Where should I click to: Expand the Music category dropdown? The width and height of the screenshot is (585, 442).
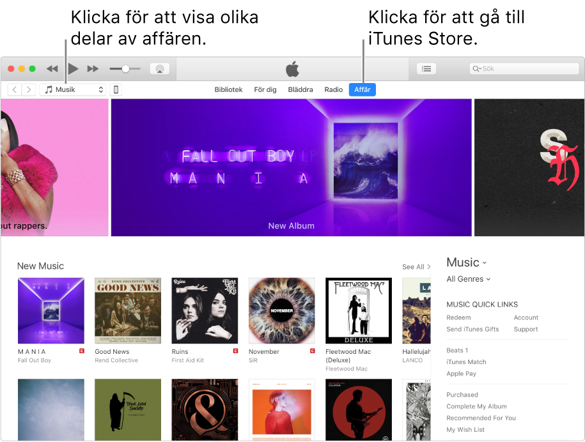pos(466,263)
